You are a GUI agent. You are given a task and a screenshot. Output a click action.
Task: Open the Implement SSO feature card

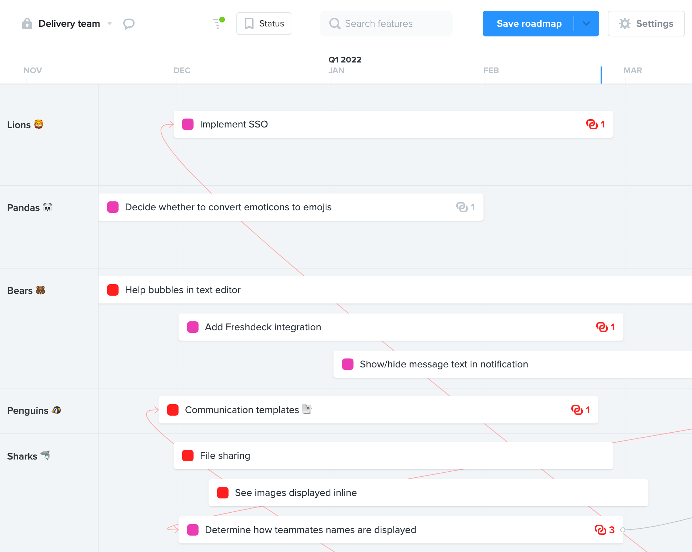pos(393,124)
